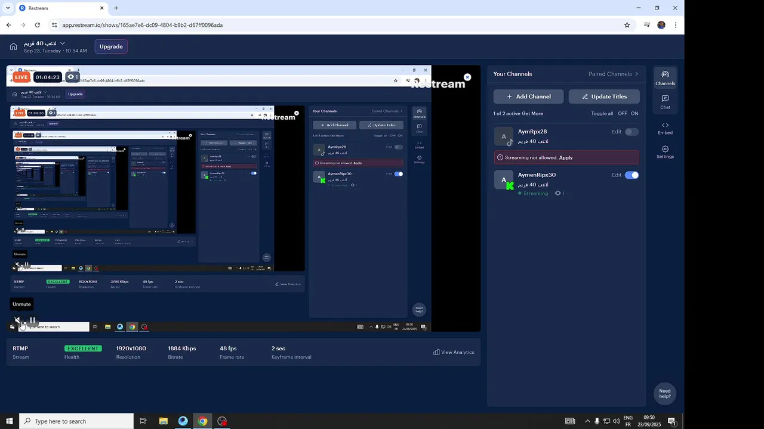Click the address bar URL
764x429 pixels.
[143, 25]
